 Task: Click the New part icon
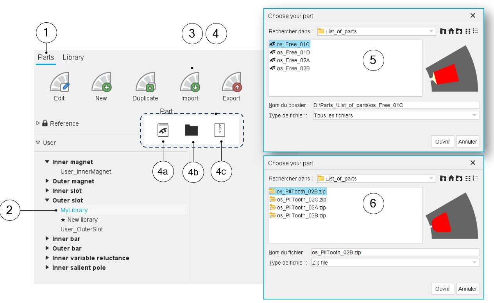[101, 82]
